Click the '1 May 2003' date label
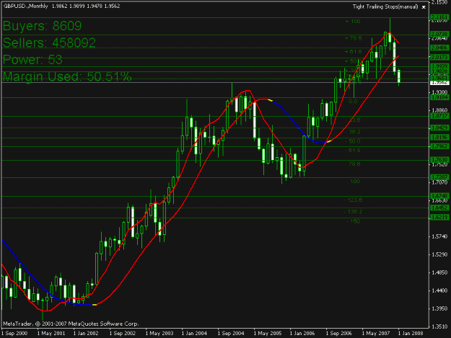The image size is (451, 338). [159, 334]
